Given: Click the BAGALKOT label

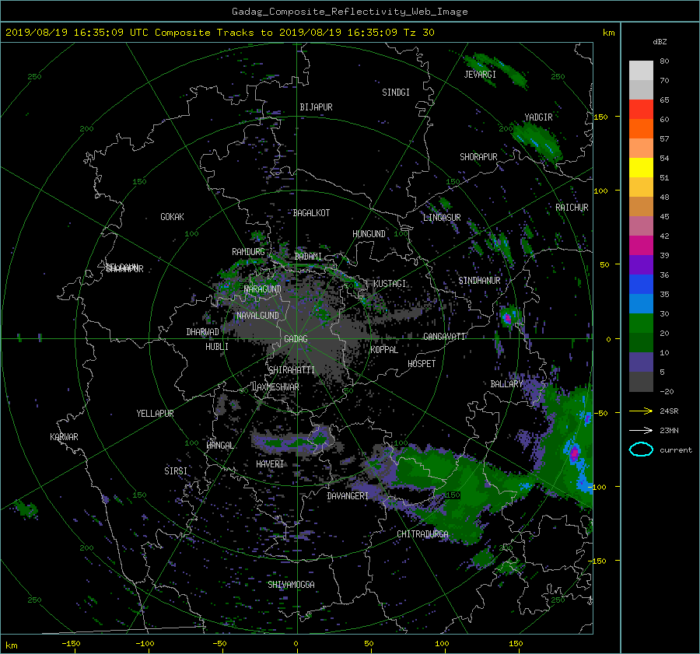Looking at the screenshot, I should tap(311, 213).
